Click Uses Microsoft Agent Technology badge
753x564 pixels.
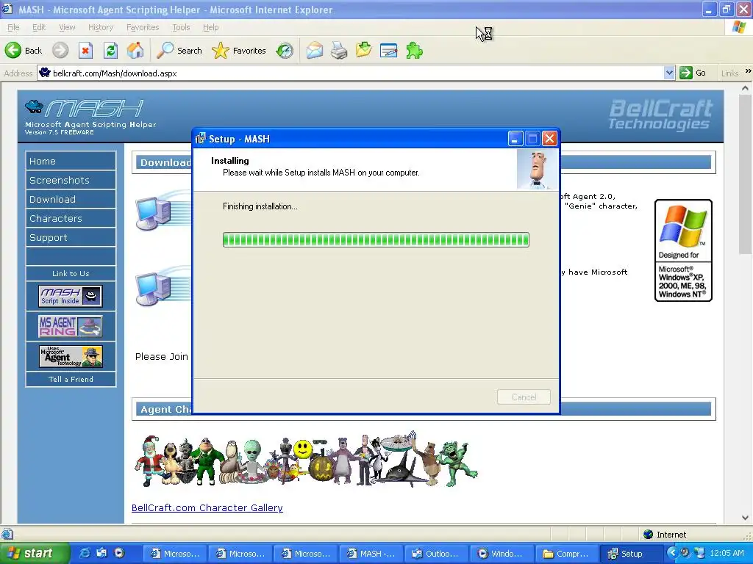pos(71,356)
